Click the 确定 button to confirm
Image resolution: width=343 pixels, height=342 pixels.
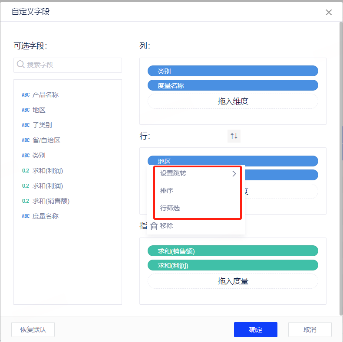pyautogui.click(x=255, y=329)
